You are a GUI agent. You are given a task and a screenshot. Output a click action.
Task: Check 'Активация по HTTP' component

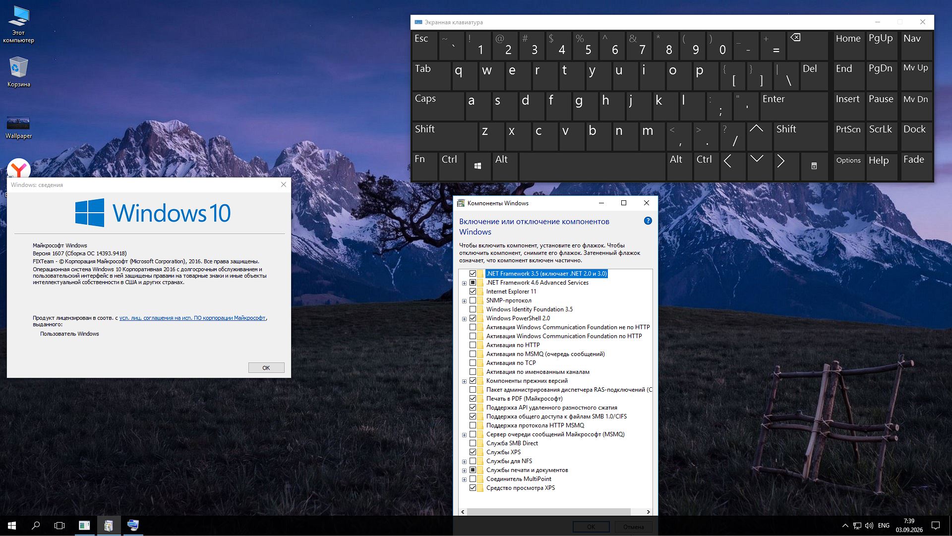[x=473, y=345]
